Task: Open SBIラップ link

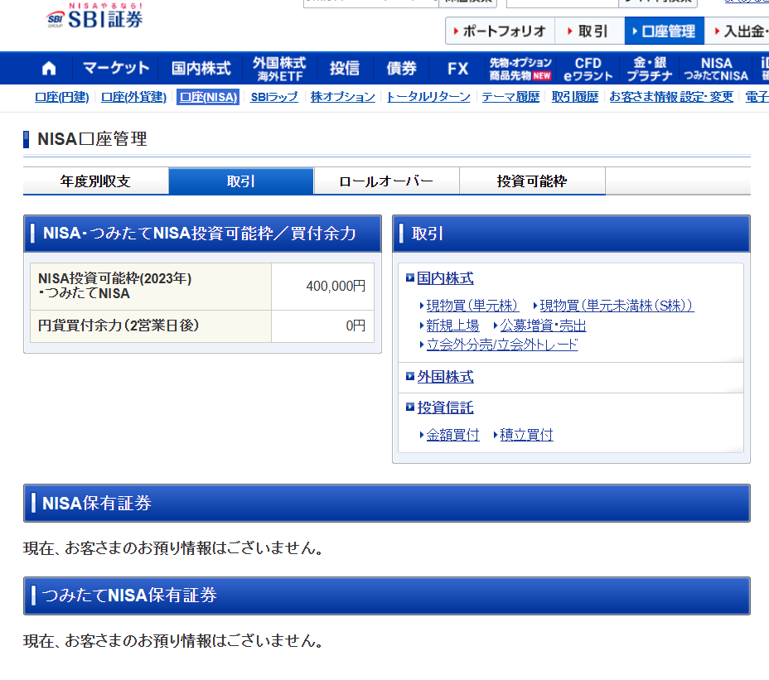Action: click(274, 97)
